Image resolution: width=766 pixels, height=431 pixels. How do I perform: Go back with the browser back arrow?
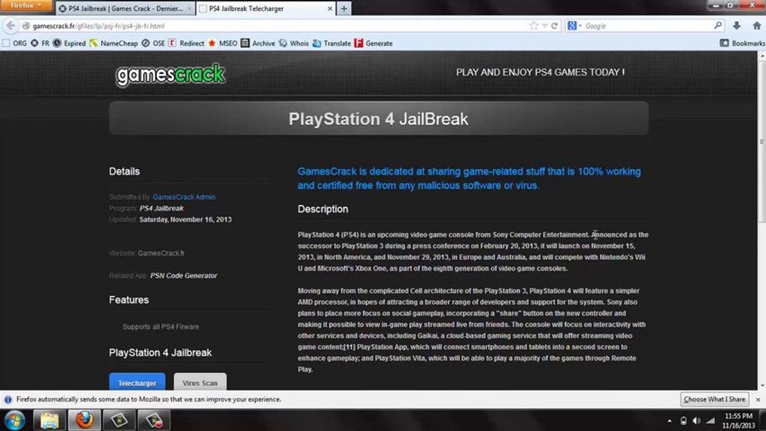(x=10, y=26)
